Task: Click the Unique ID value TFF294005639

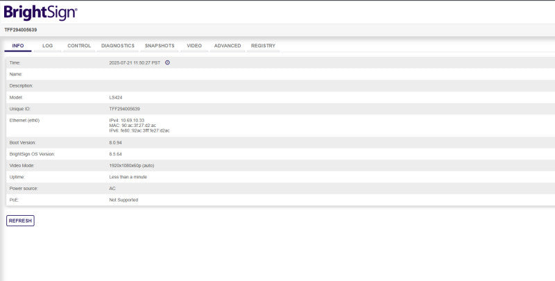Action: point(124,109)
